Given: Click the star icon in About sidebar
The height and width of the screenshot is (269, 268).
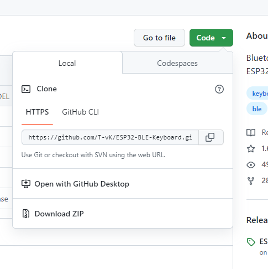Looking at the screenshot, I should tap(251, 148).
